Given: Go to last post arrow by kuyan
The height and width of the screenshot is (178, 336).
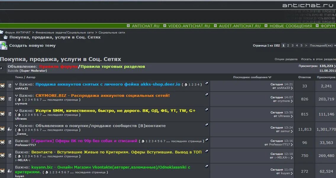Looking at the screenshot, I should point(292,174).
